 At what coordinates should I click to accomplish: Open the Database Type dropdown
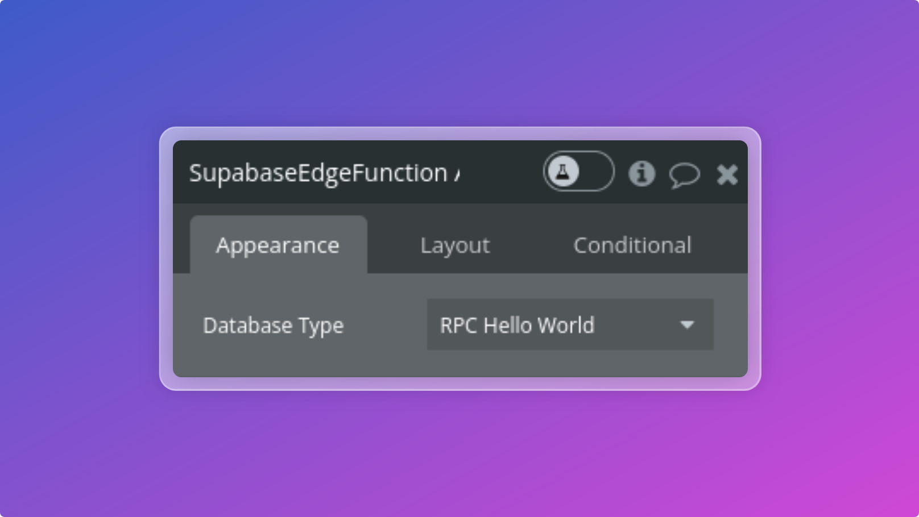tap(570, 324)
